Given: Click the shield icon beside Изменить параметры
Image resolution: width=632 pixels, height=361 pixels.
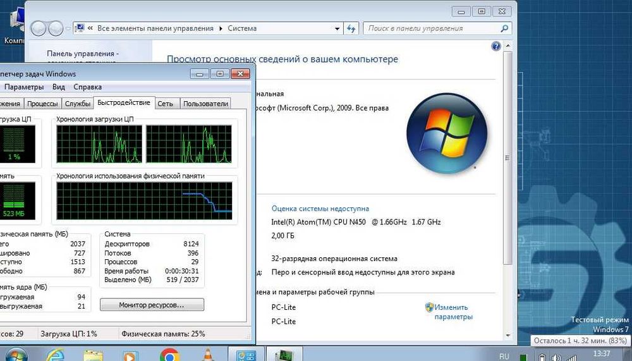Looking at the screenshot, I should 429,307.
